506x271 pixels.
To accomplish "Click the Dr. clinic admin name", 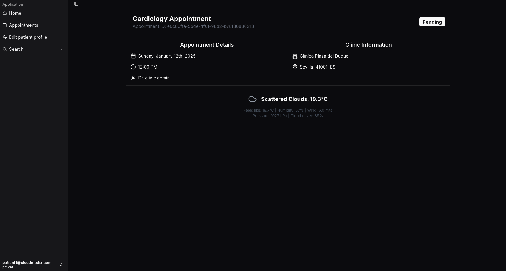I will [x=154, y=78].
